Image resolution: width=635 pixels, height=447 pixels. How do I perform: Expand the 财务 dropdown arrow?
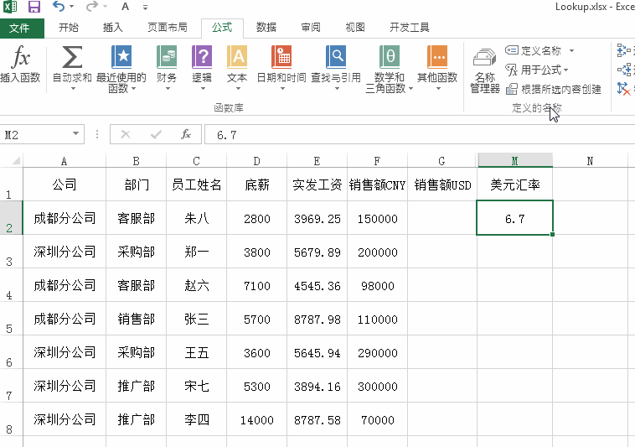pos(168,89)
